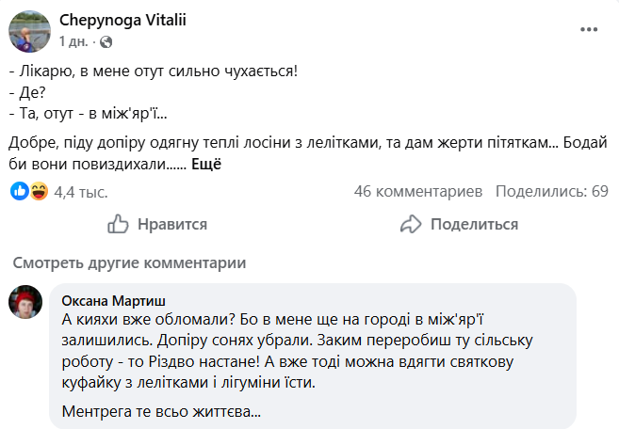Click the Share arrow icon
The width and height of the screenshot is (619, 429).
[410, 224]
